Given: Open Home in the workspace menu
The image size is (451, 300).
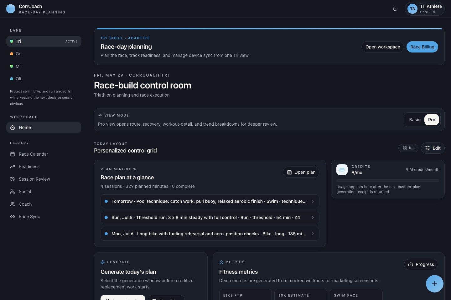Looking at the screenshot, I should coord(44,127).
